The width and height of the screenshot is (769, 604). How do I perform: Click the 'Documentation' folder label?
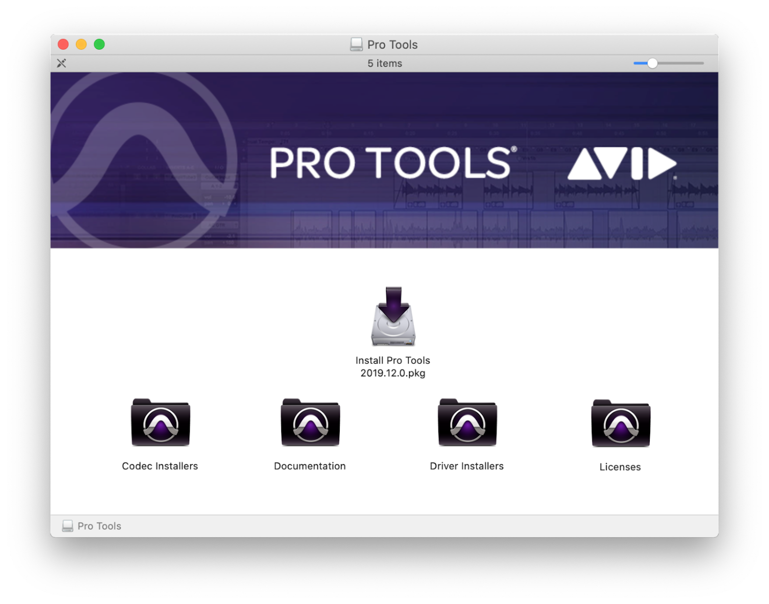[x=310, y=466]
